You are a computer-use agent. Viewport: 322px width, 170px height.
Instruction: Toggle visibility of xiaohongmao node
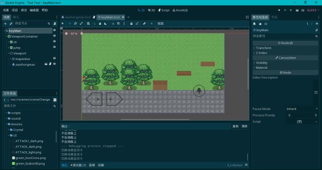54,64
